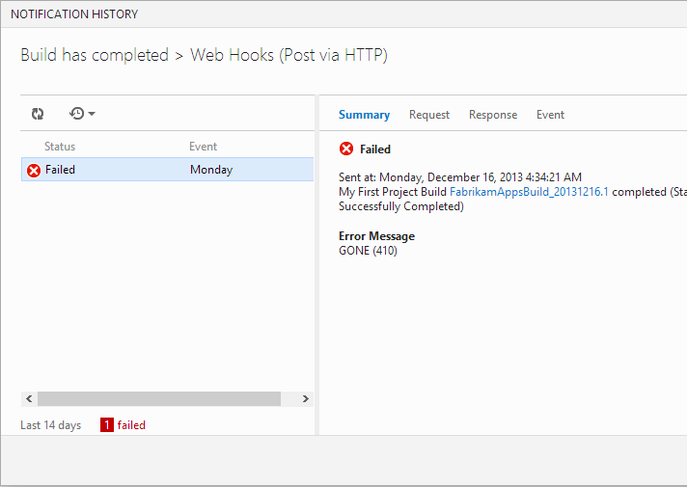
Task: Click the Build has completed breadcrumb title
Action: pyautogui.click(x=95, y=55)
